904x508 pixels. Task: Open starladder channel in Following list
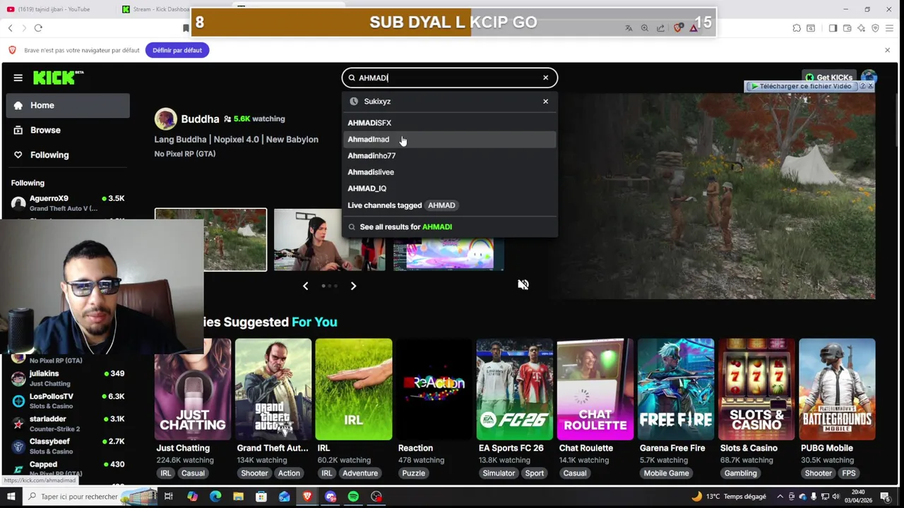click(69, 423)
